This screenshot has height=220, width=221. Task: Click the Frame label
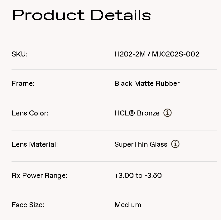coord(23,83)
